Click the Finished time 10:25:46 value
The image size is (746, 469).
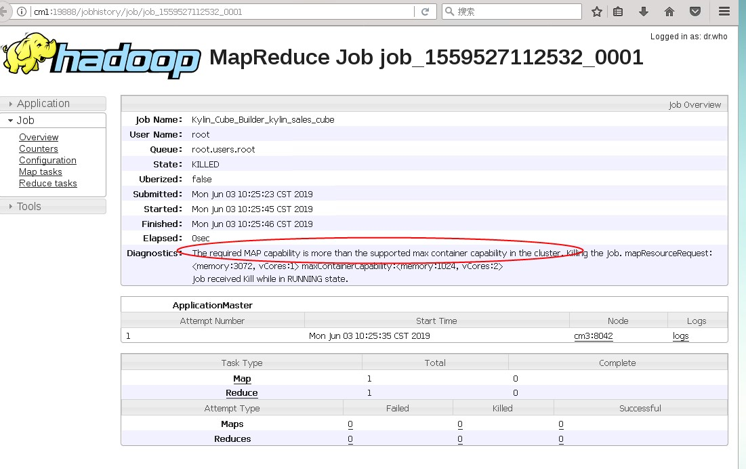pyautogui.click(x=252, y=224)
